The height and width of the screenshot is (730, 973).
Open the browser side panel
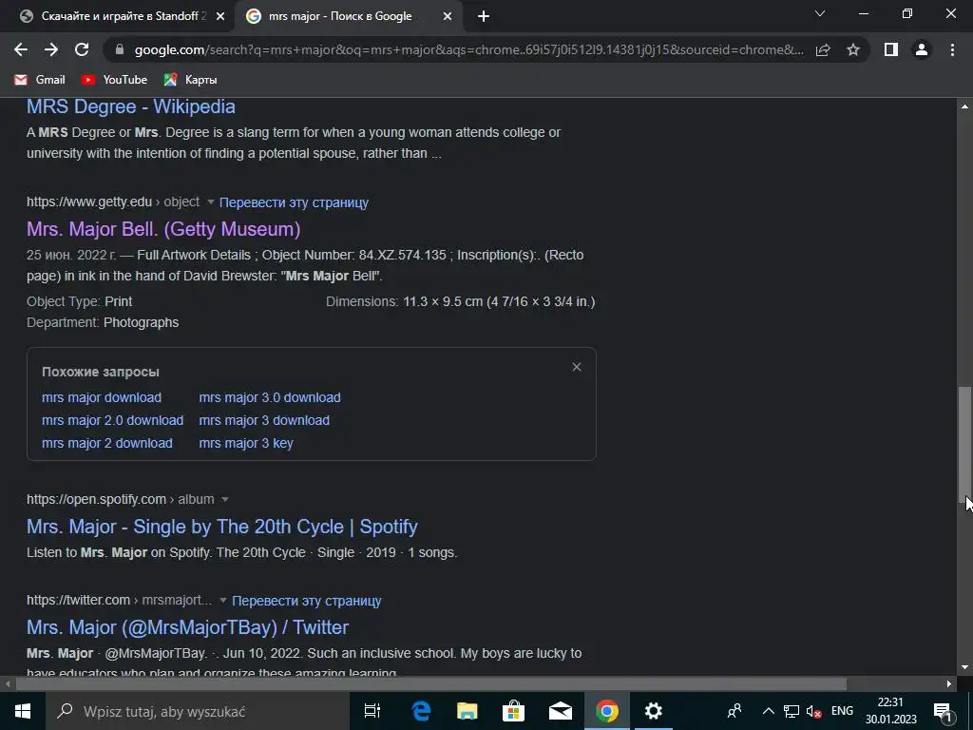[x=891, y=49]
